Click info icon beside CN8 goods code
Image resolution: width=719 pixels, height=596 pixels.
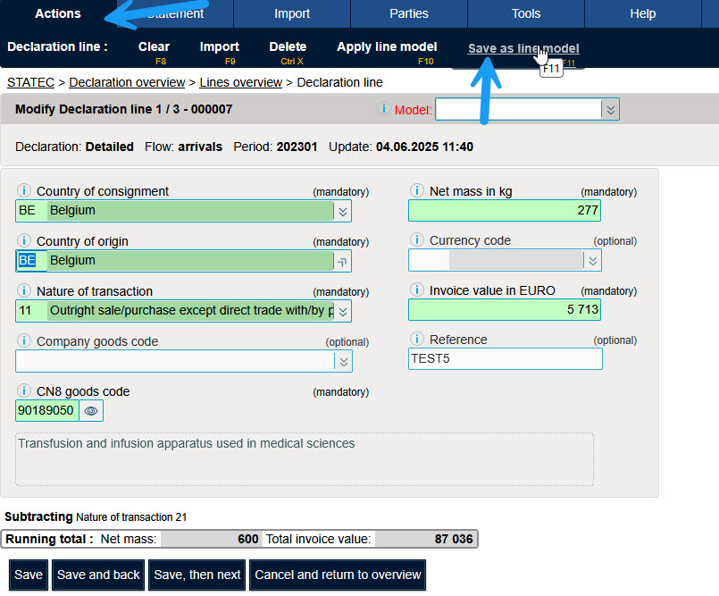coord(24,391)
